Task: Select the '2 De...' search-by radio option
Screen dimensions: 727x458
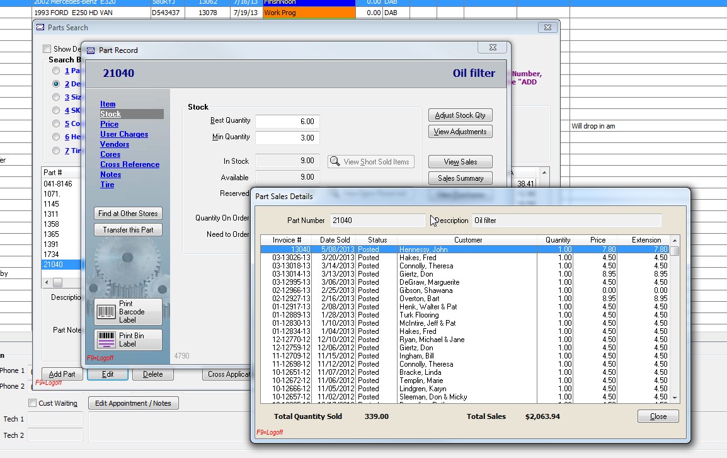Action: 56,84
